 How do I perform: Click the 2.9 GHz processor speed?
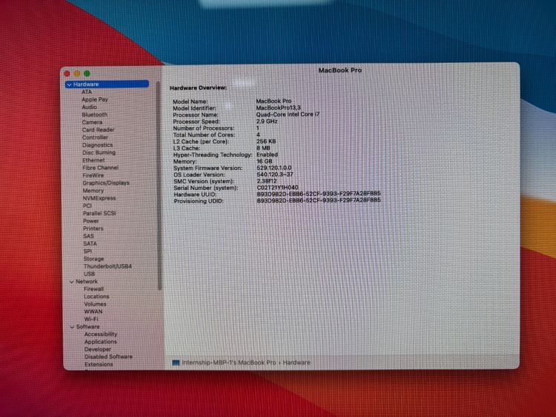pos(267,122)
